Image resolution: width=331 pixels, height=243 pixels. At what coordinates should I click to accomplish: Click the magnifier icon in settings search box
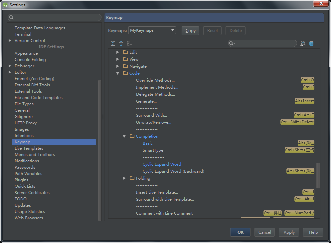(12, 17)
